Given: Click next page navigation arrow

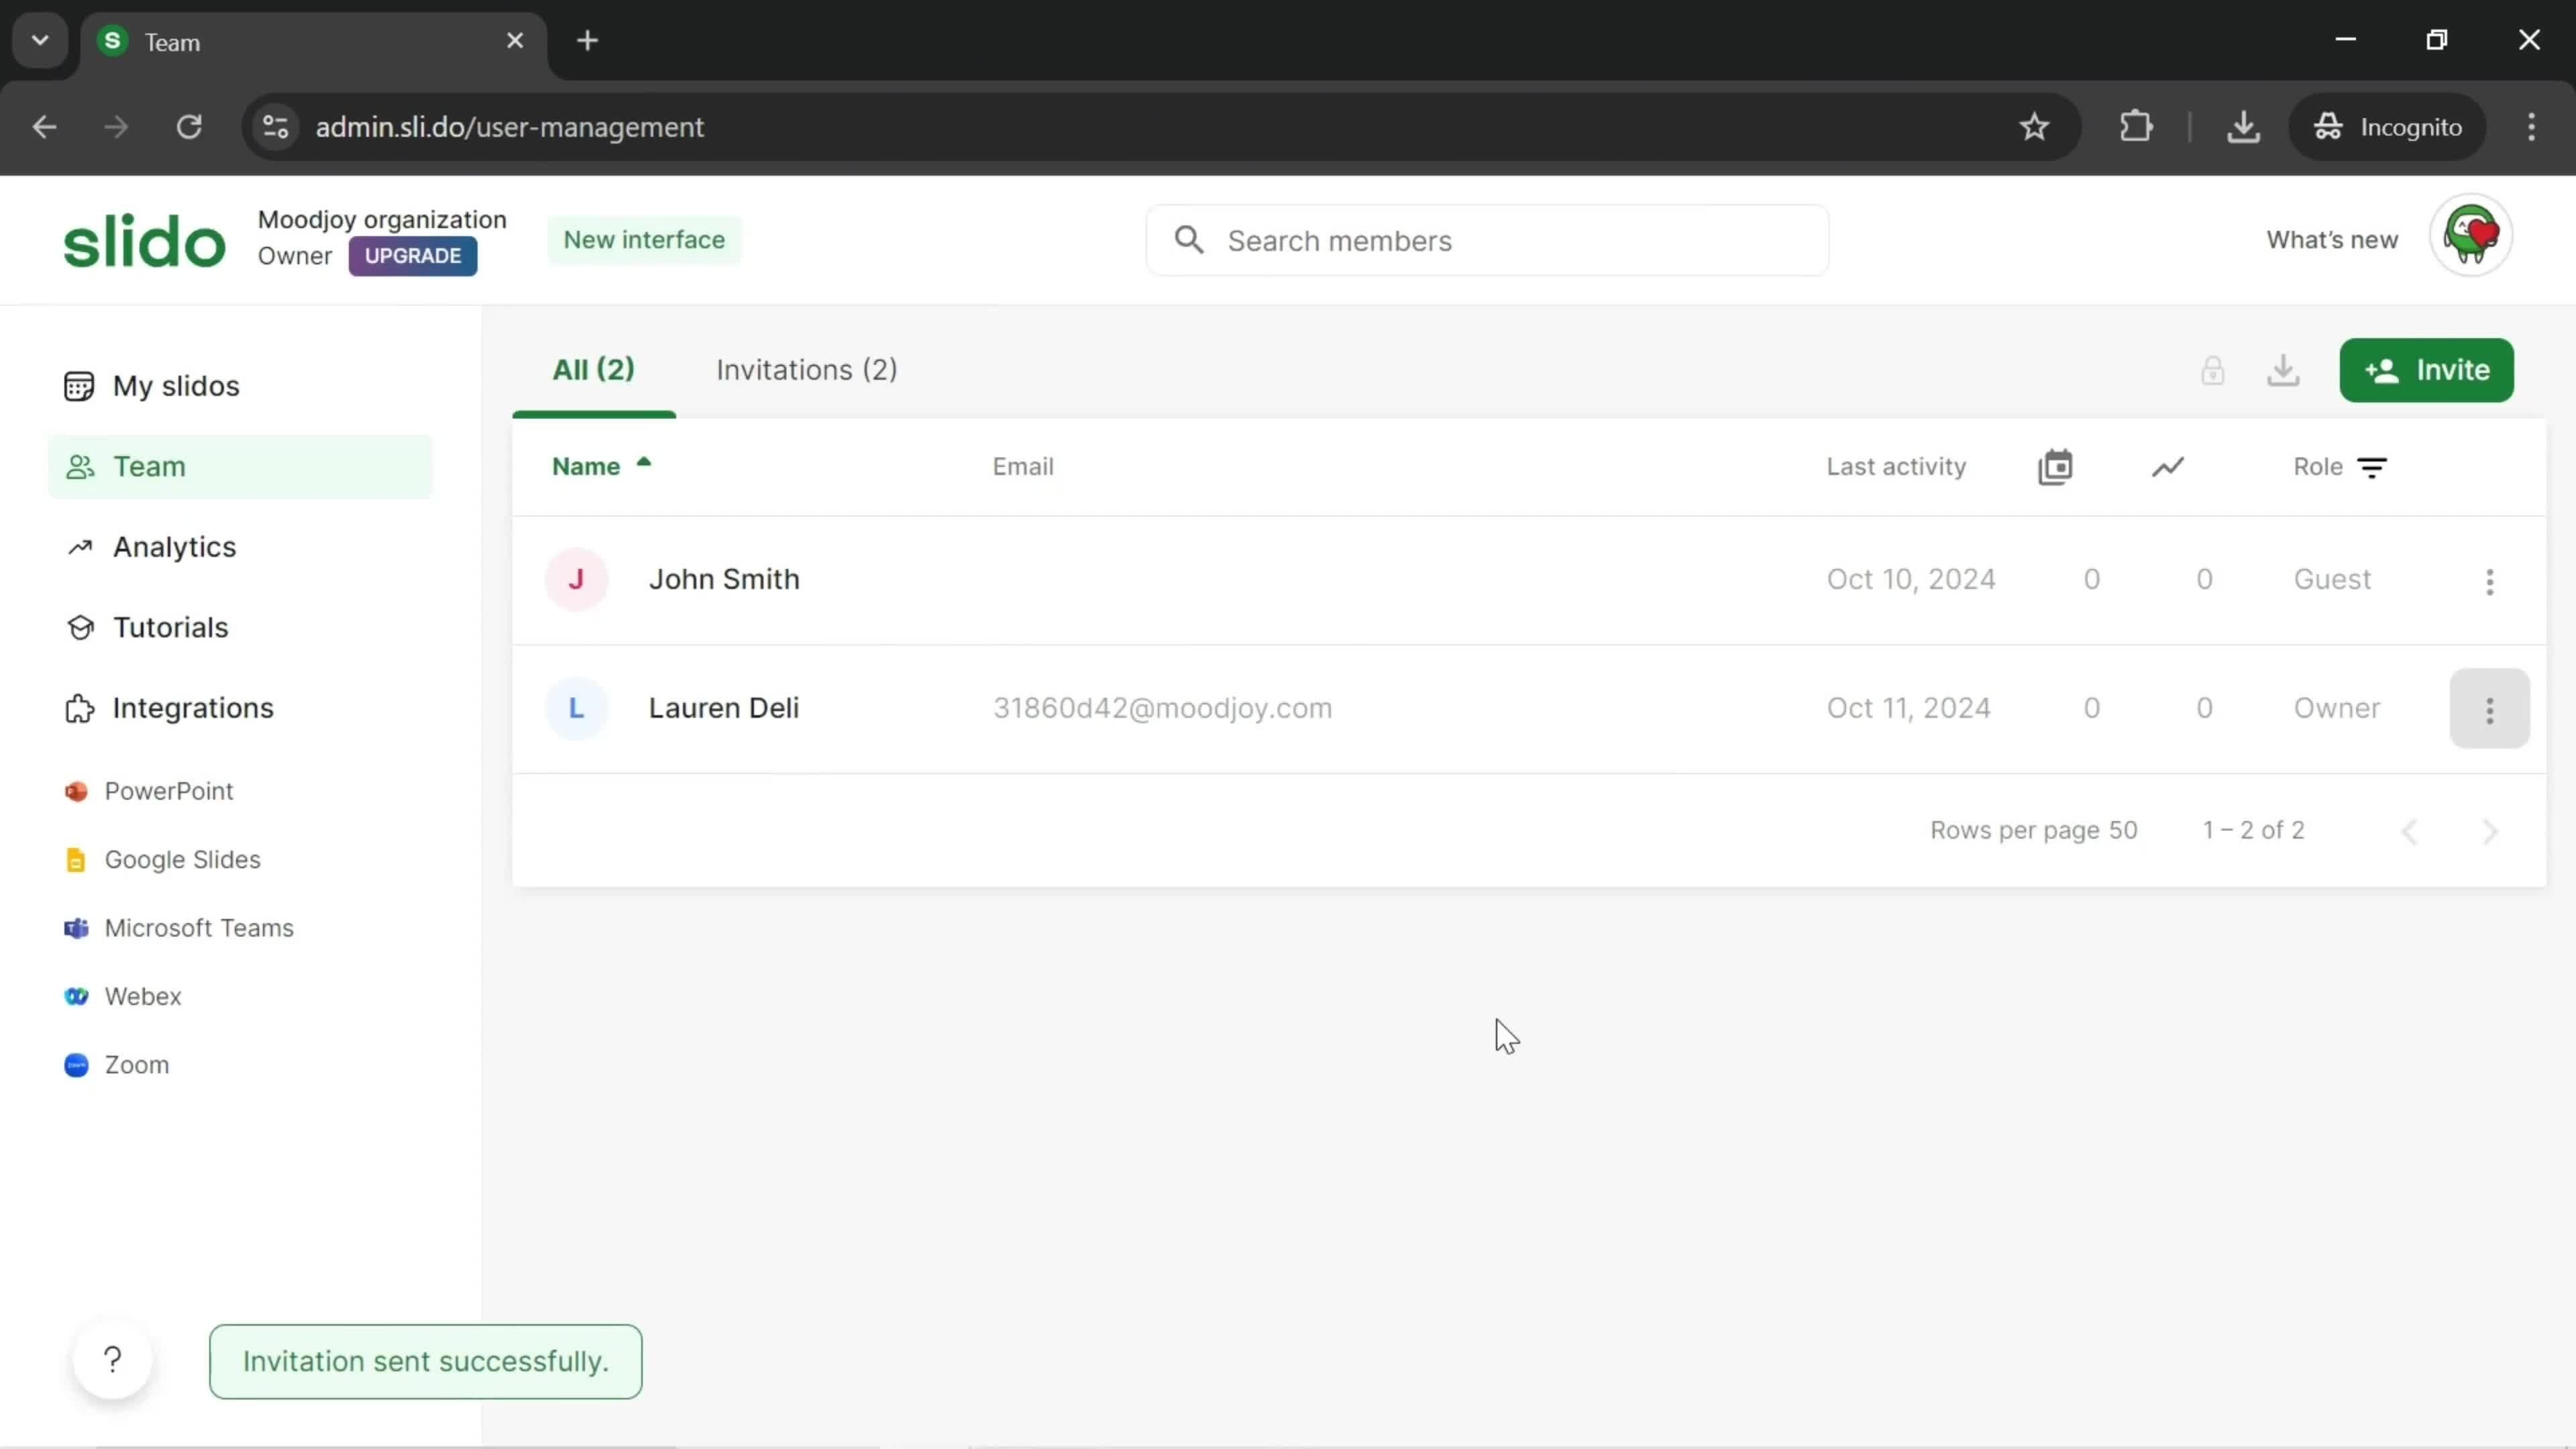Looking at the screenshot, I should [x=2489, y=830].
